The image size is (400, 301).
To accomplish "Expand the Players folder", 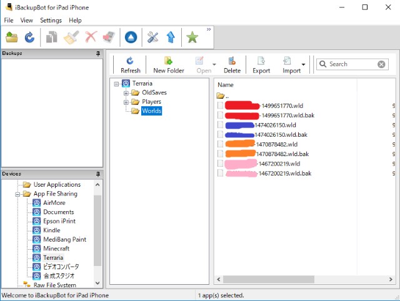I will [x=126, y=102].
